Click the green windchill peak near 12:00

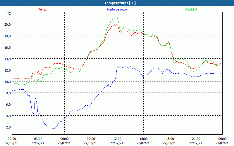pyautogui.click(x=117, y=18)
